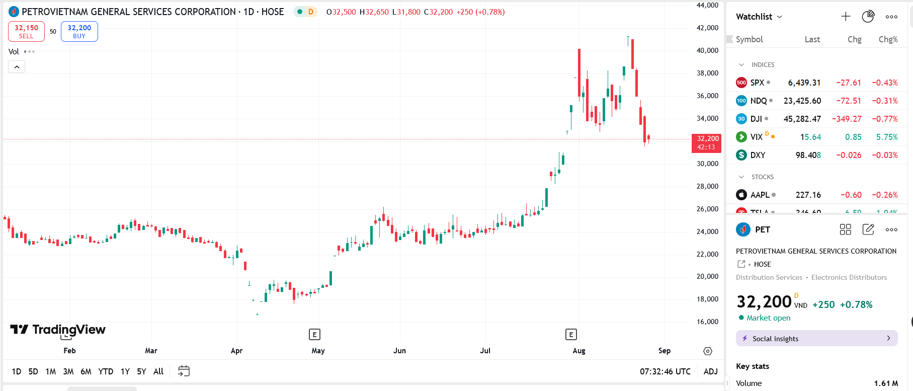This screenshot has width=913, height=391.
Task: Click the SPX 500 index icon
Action: pyautogui.click(x=741, y=83)
